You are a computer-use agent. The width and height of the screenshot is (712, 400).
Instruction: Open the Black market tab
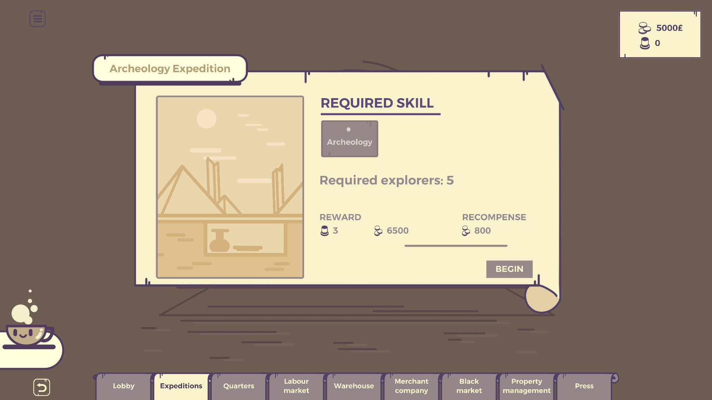click(x=469, y=386)
